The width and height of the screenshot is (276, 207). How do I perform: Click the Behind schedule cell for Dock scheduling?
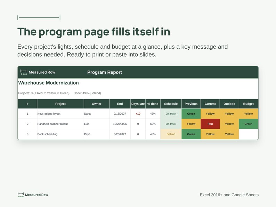coord(171,134)
